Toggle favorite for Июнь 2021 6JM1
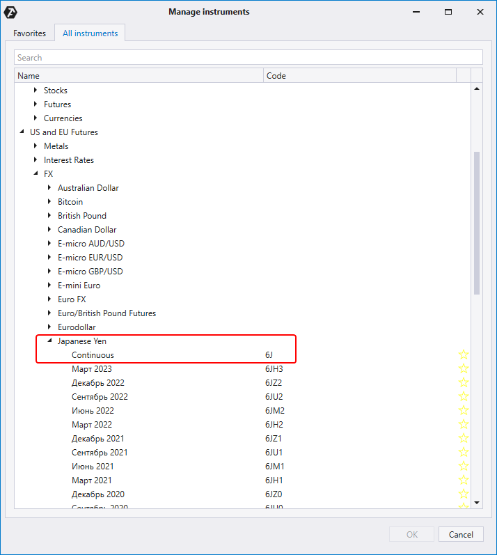Screen dimensions: 497x555 464,467
